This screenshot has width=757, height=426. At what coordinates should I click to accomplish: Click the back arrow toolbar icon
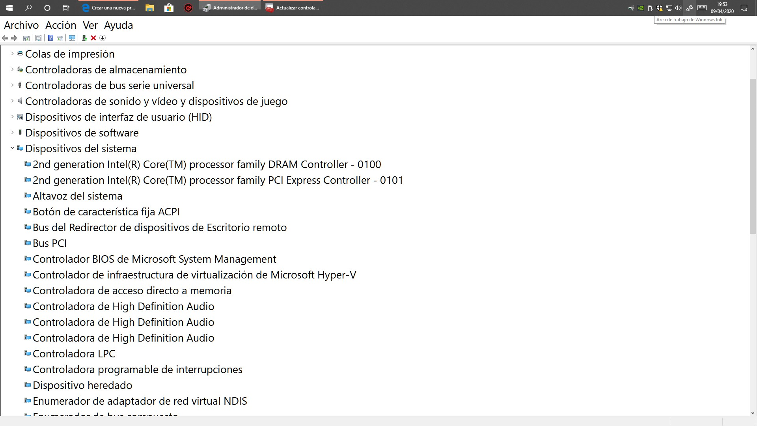point(5,38)
